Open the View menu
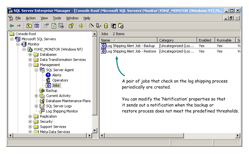This screenshot has height=155, width=249. [x=44, y=18]
